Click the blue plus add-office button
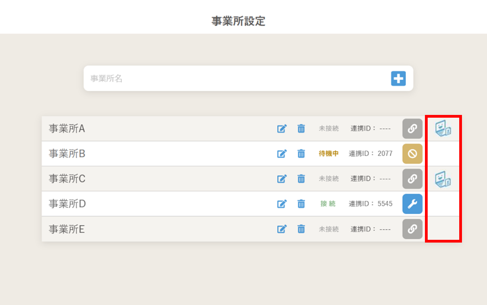Image resolution: width=487 pixels, height=305 pixels. click(x=398, y=78)
